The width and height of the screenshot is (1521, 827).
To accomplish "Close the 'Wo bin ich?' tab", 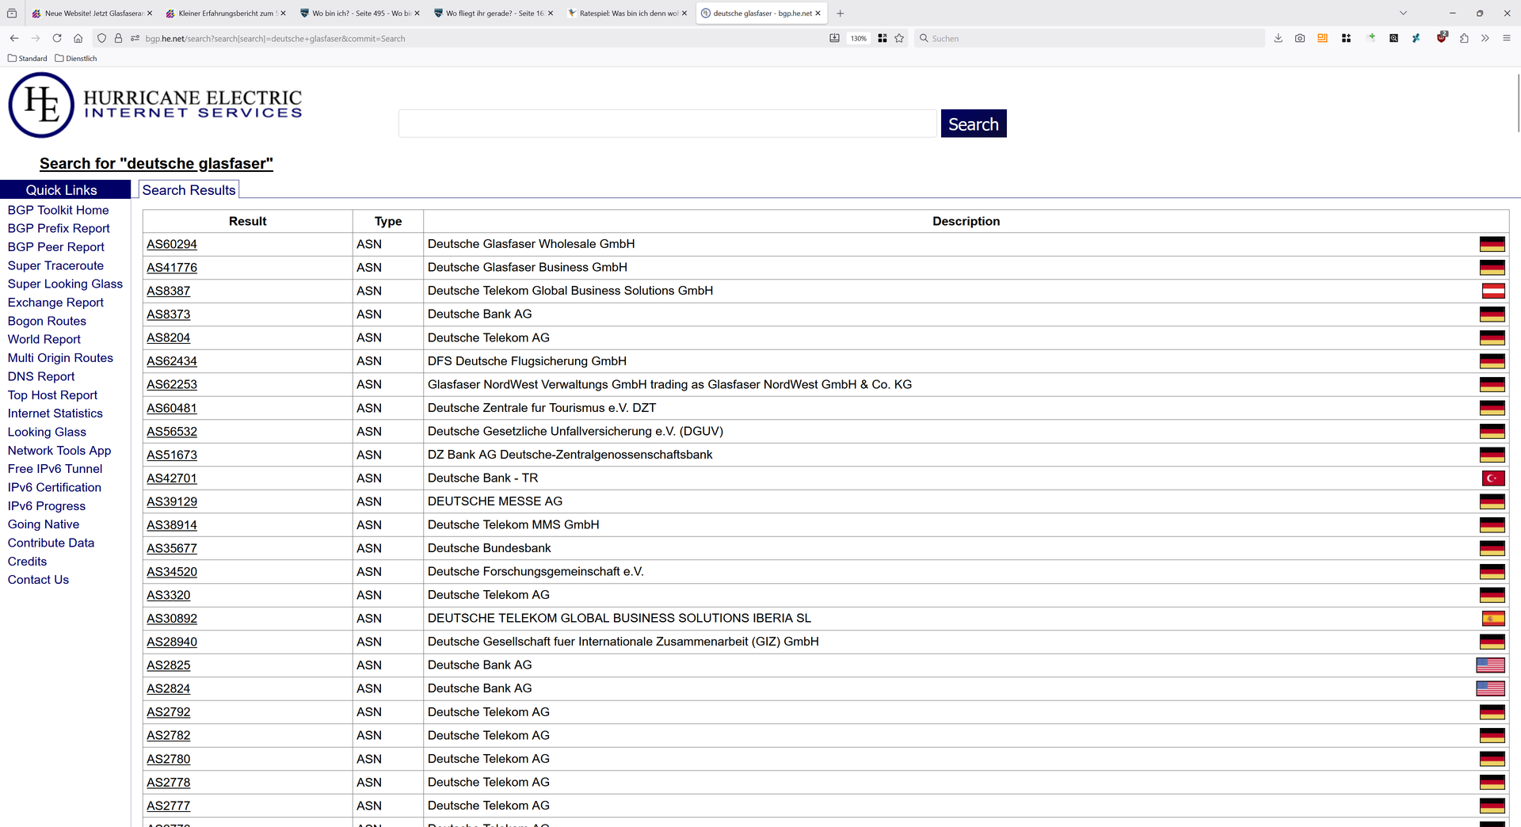I will click(x=417, y=13).
